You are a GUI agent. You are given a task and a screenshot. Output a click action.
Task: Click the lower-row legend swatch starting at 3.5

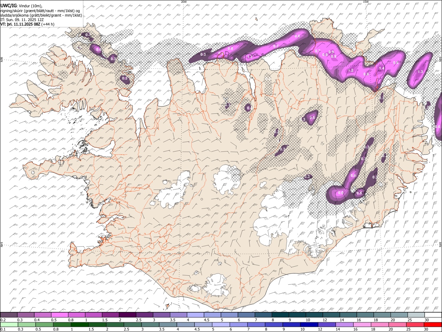click(168, 324)
